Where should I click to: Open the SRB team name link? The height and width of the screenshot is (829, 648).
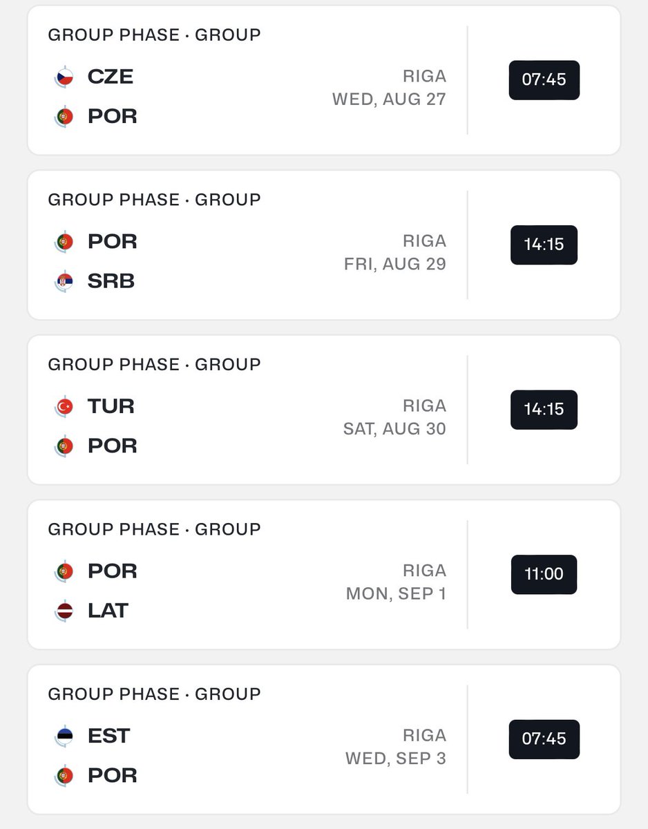click(x=111, y=281)
